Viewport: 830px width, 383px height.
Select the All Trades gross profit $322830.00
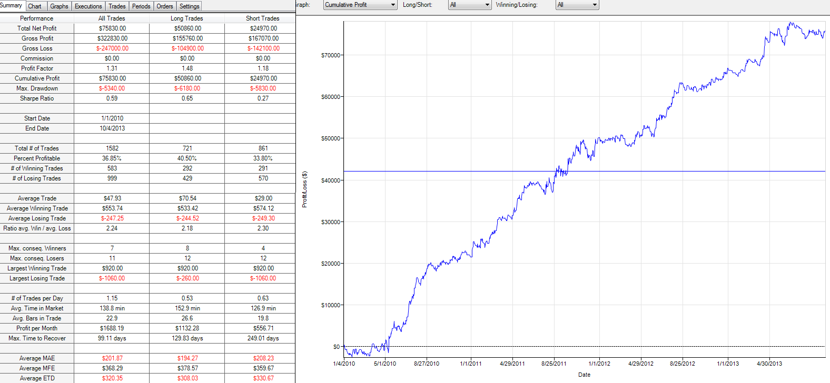pyautogui.click(x=112, y=38)
